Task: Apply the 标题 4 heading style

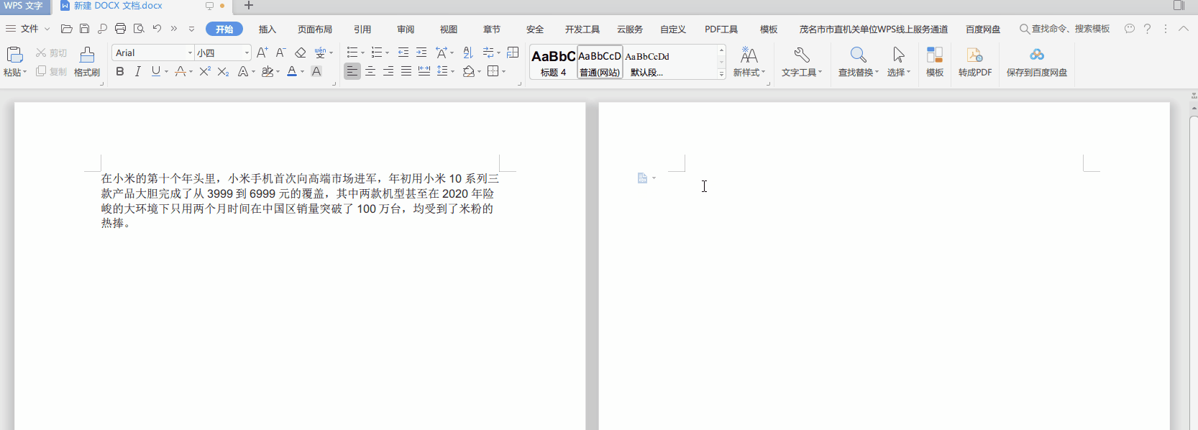Action: click(554, 62)
